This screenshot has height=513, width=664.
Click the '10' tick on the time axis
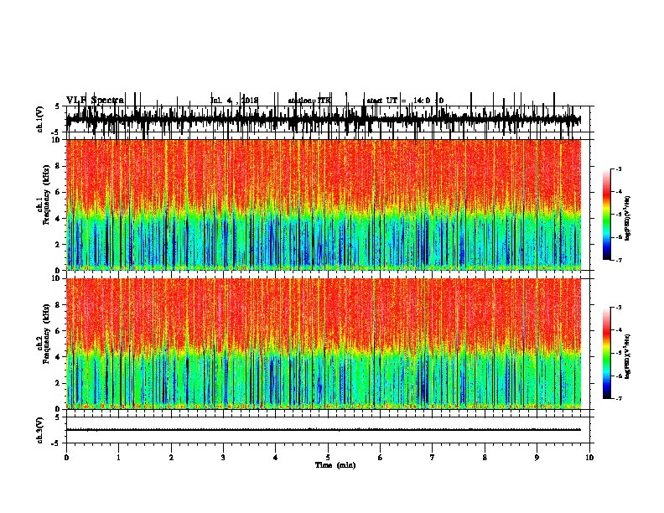click(x=589, y=458)
